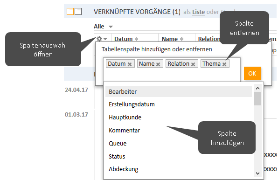The width and height of the screenshot is (278, 180).
Task: Click empty area of column tag input field
Action: point(172,75)
